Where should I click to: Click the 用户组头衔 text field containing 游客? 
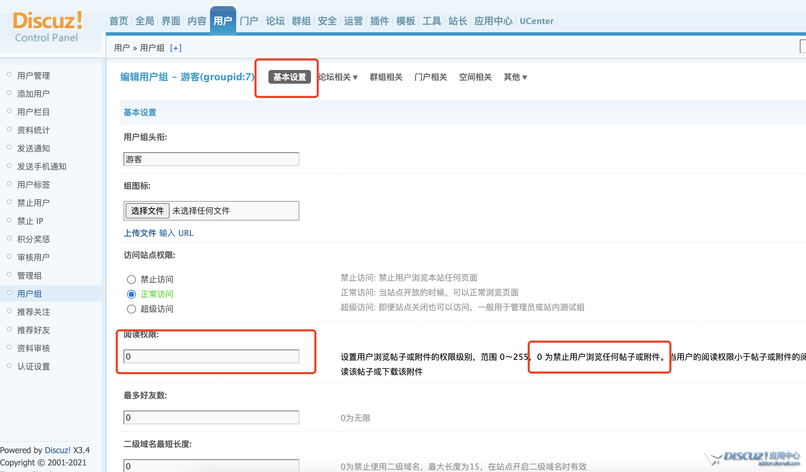click(211, 159)
